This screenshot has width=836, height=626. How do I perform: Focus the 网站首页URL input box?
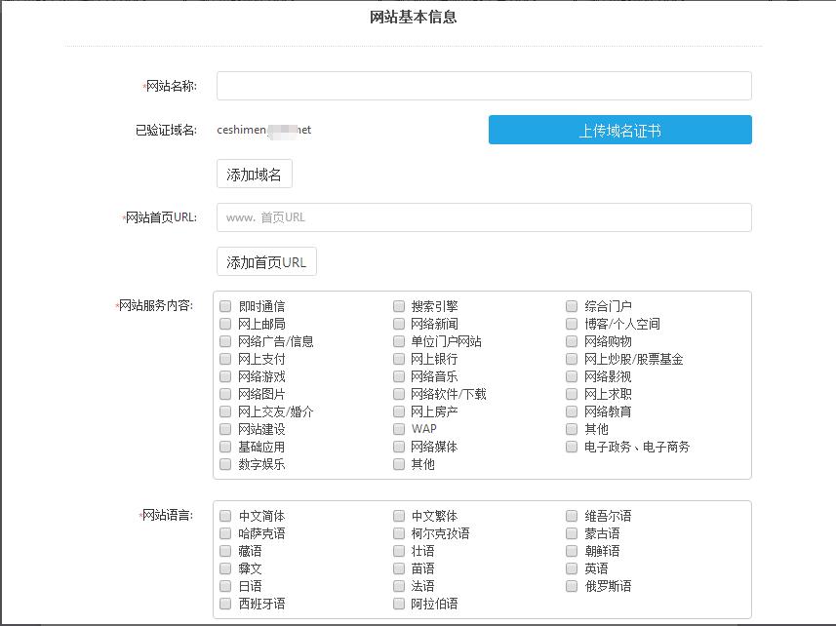pos(484,217)
